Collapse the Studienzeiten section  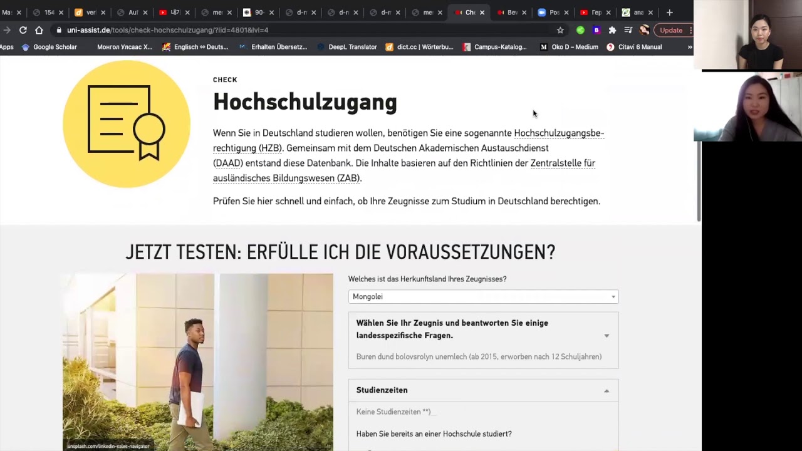pyautogui.click(x=483, y=390)
